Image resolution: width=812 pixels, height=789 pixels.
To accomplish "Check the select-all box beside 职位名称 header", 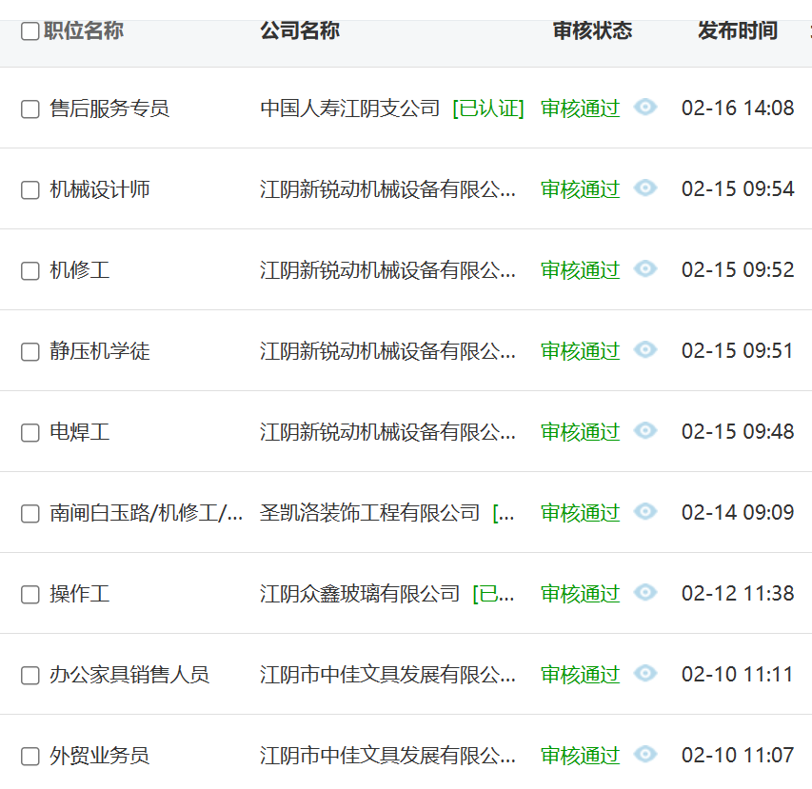I will [30, 31].
